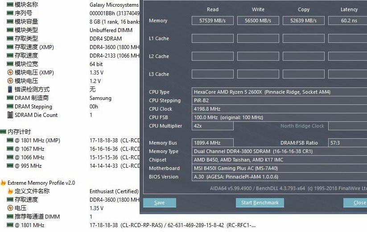This screenshot has height=232, width=367.
Task: Click the CPU Multiplier value 42x
Action: (213, 126)
